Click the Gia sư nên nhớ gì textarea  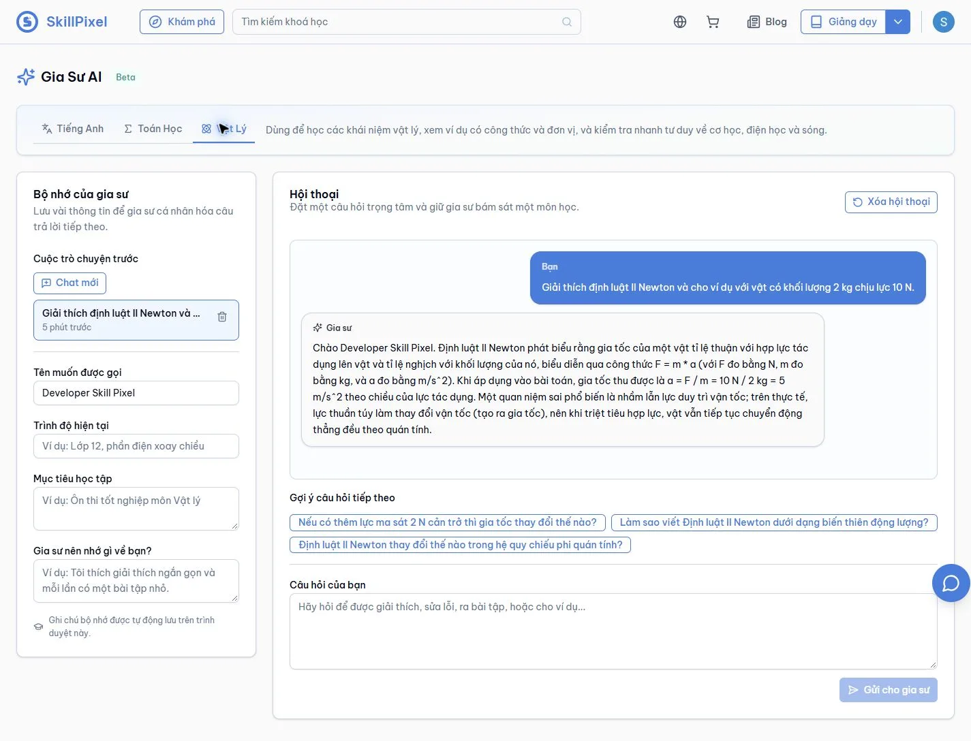coord(136,581)
